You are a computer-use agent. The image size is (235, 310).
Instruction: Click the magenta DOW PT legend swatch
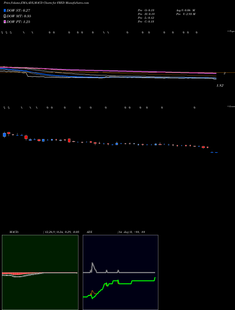[x=5, y=22]
